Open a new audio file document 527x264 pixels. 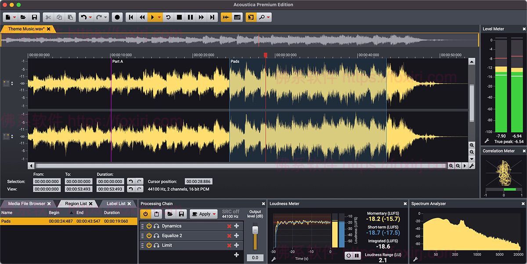7,17
